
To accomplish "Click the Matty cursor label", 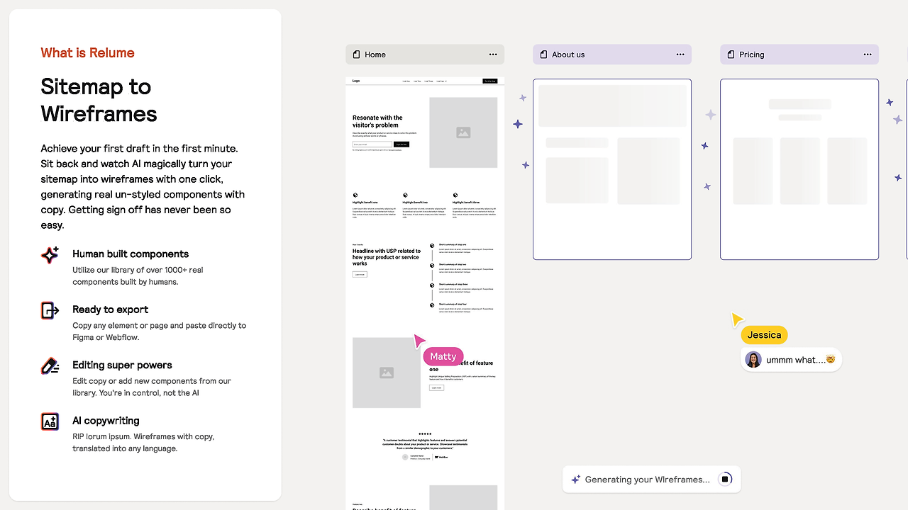I will click(x=443, y=356).
